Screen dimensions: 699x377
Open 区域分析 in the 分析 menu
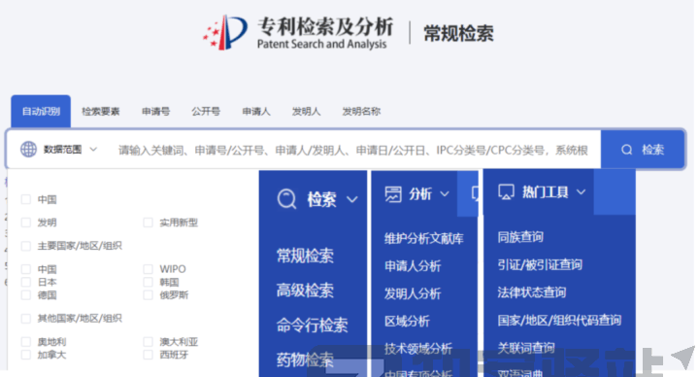[x=407, y=322]
